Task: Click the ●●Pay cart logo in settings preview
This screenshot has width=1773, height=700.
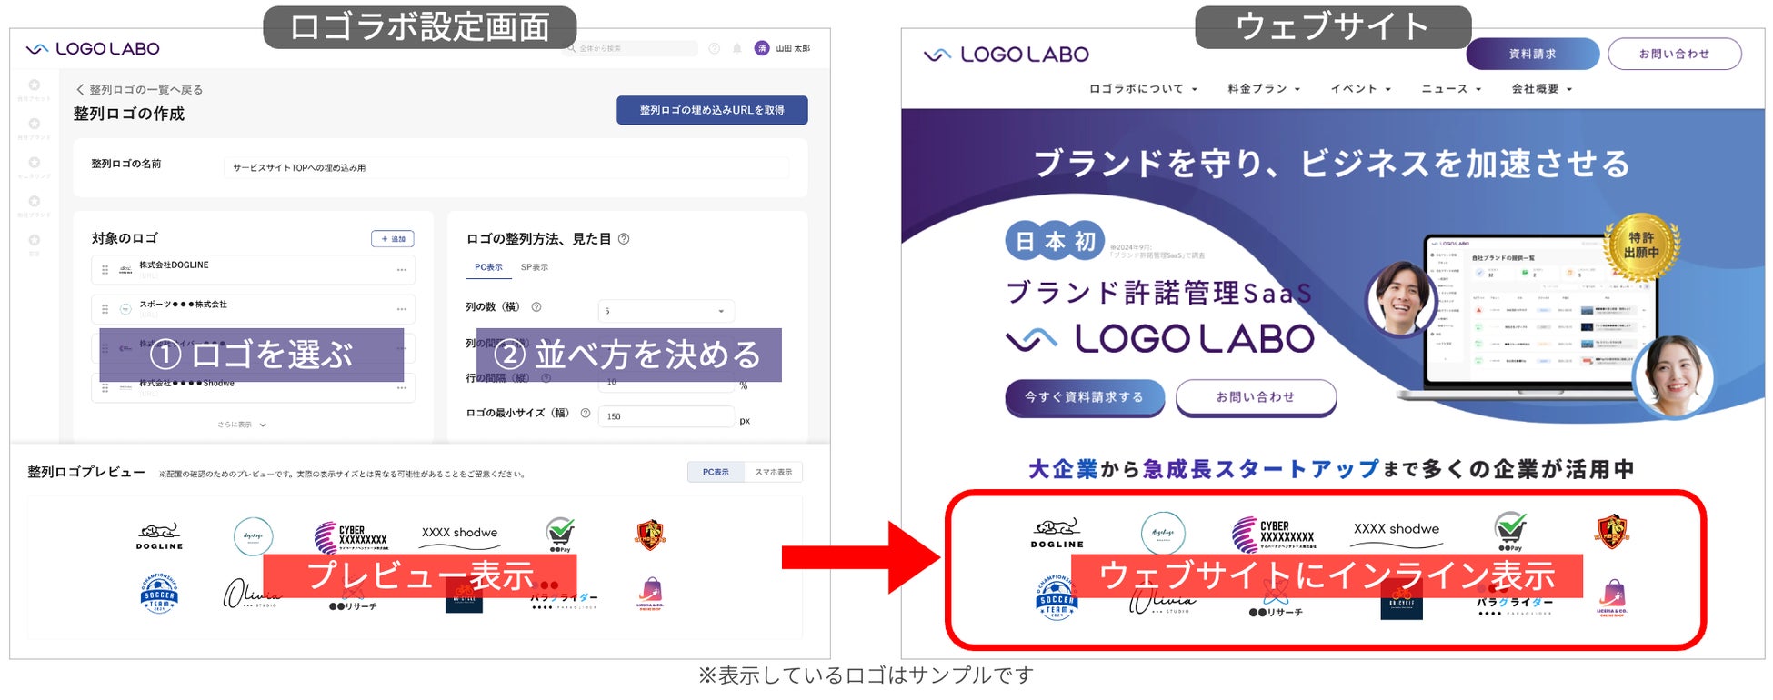Action: point(560,535)
